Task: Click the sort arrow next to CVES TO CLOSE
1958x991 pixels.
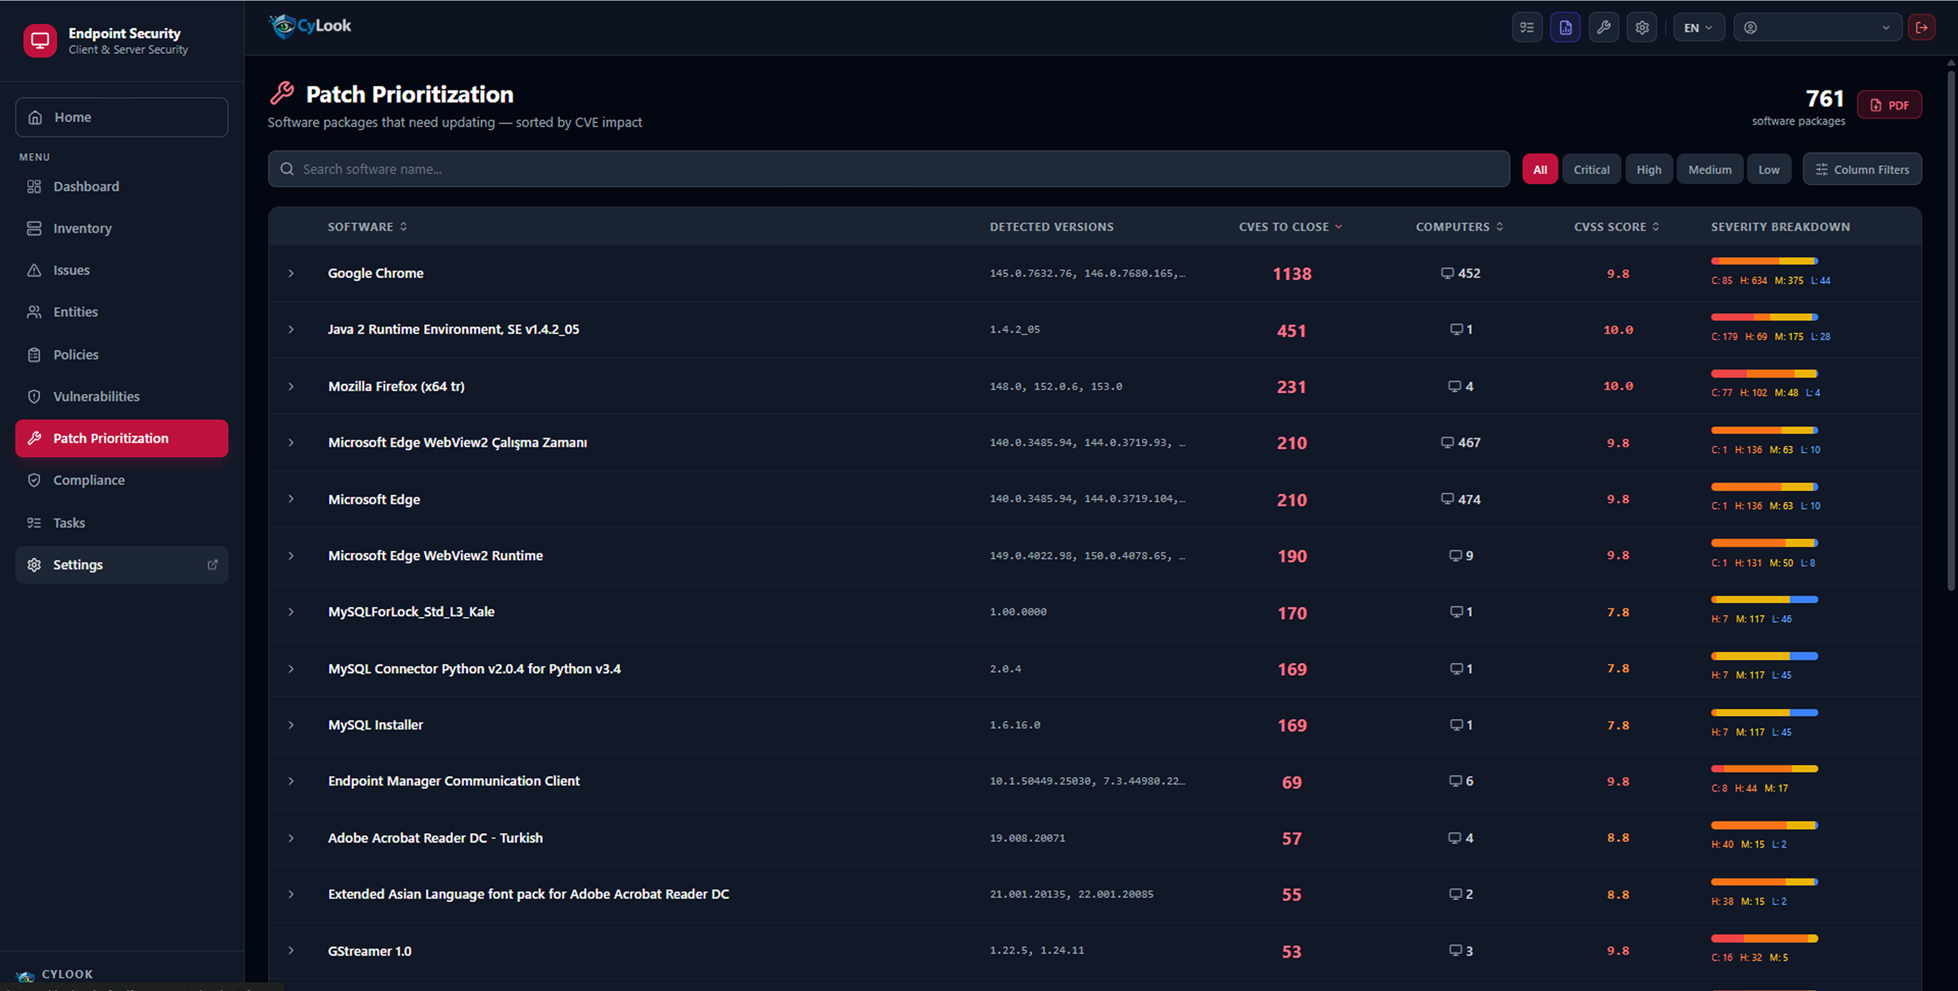Action: coord(1338,226)
